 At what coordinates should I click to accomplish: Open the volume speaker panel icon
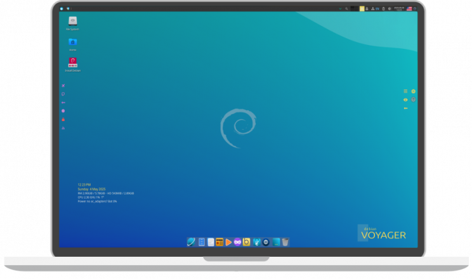pyautogui.click(x=390, y=9)
